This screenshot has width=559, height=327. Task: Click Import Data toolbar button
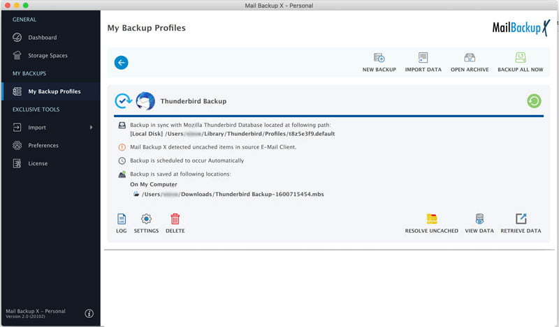tap(423, 63)
